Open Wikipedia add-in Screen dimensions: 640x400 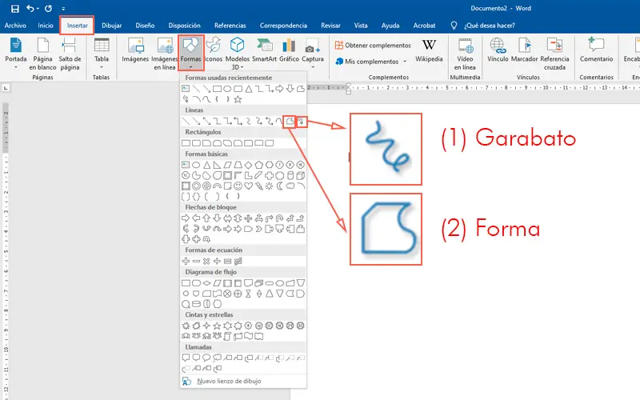pos(429,50)
